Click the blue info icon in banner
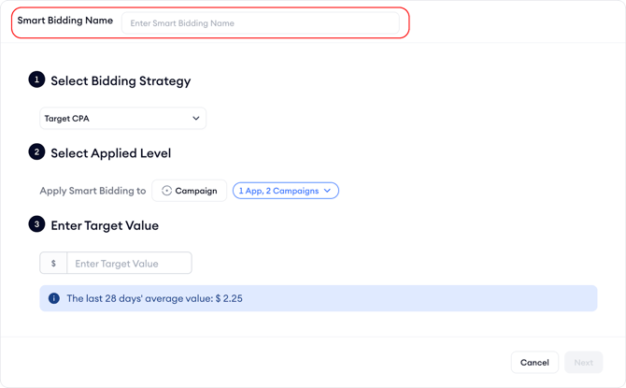This screenshot has width=626, height=388. tap(53, 298)
